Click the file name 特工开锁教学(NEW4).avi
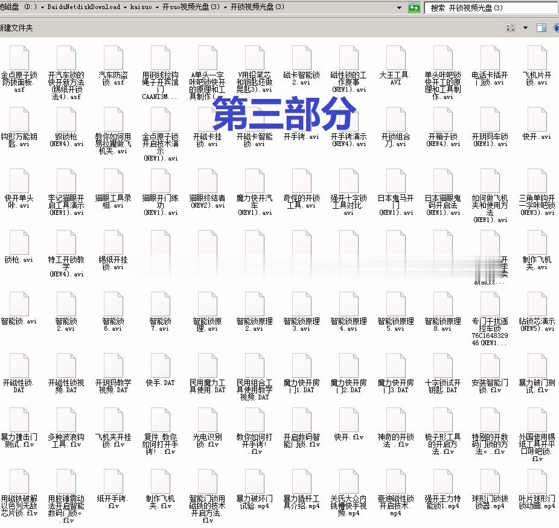The height and width of the screenshot is (528, 559). (66, 267)
